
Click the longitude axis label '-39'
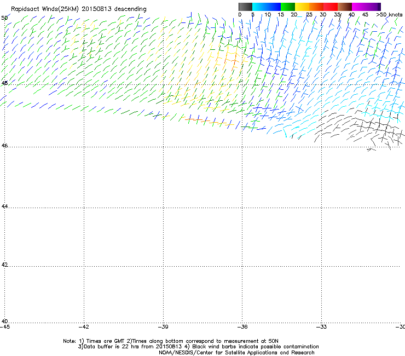(x=163, y=327)
